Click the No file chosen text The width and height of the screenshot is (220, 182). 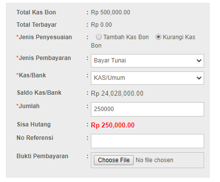pos(154,160)
